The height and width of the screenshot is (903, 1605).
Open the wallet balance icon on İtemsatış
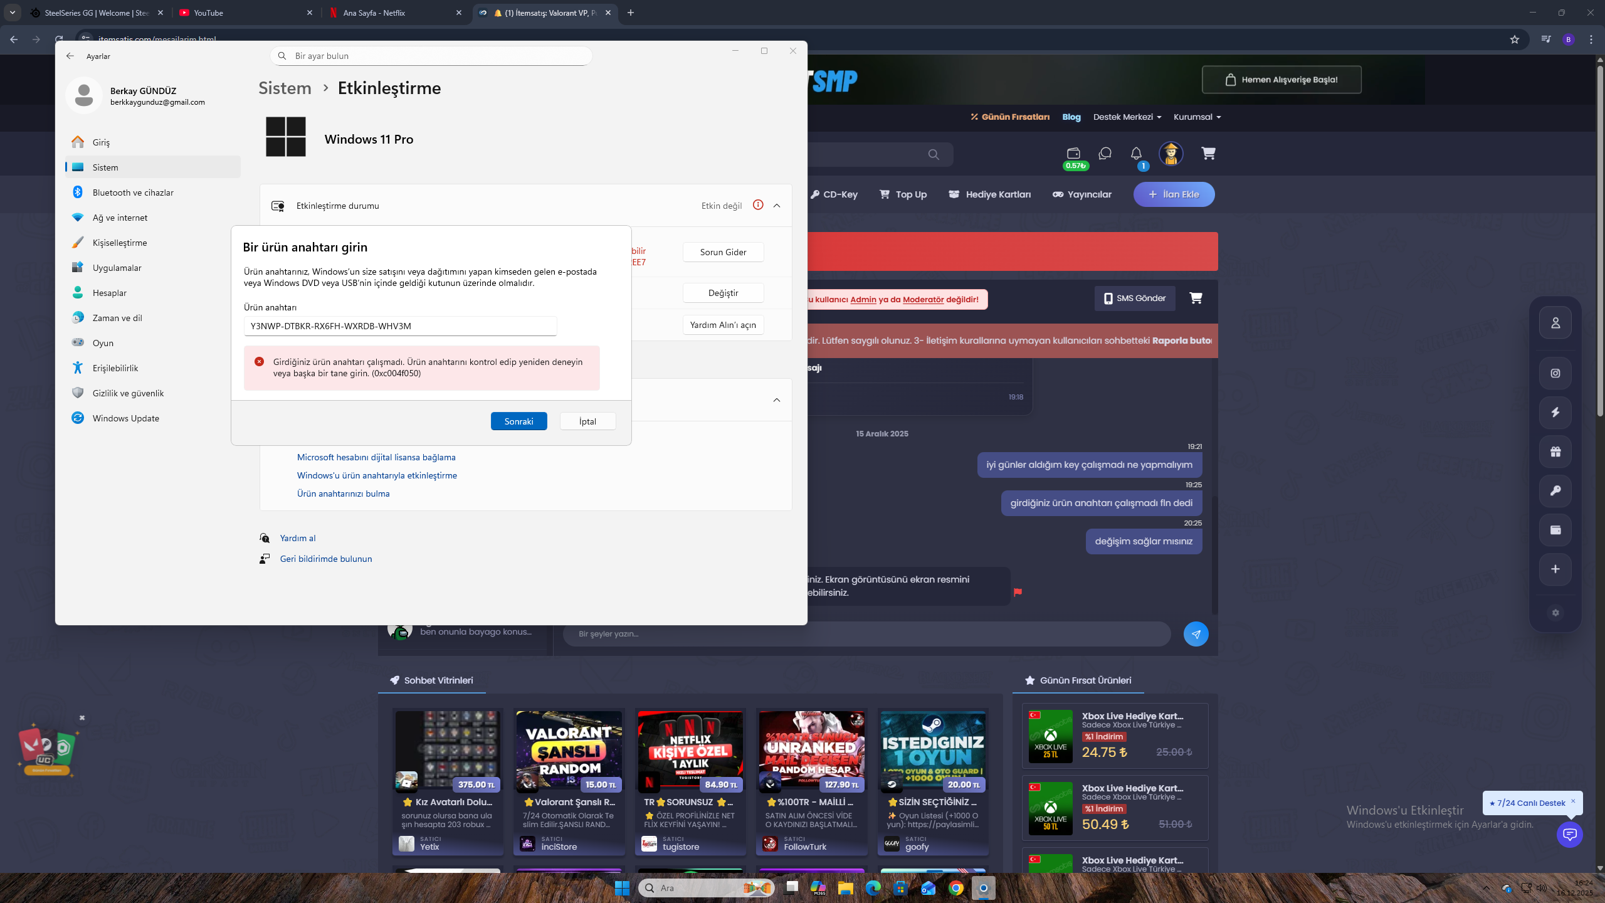pos(1073,154)
